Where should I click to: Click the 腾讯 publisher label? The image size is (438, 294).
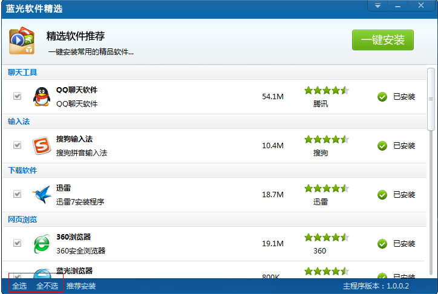coord(321,104)
